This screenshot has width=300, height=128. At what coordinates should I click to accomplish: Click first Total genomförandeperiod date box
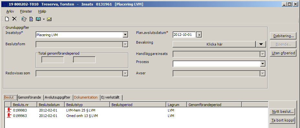coord(53,60)
